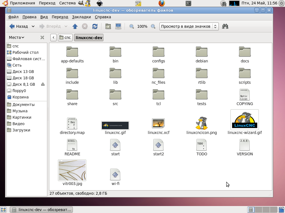
Task: Open the Приложения menu in top panel
Action: (22, 3)
